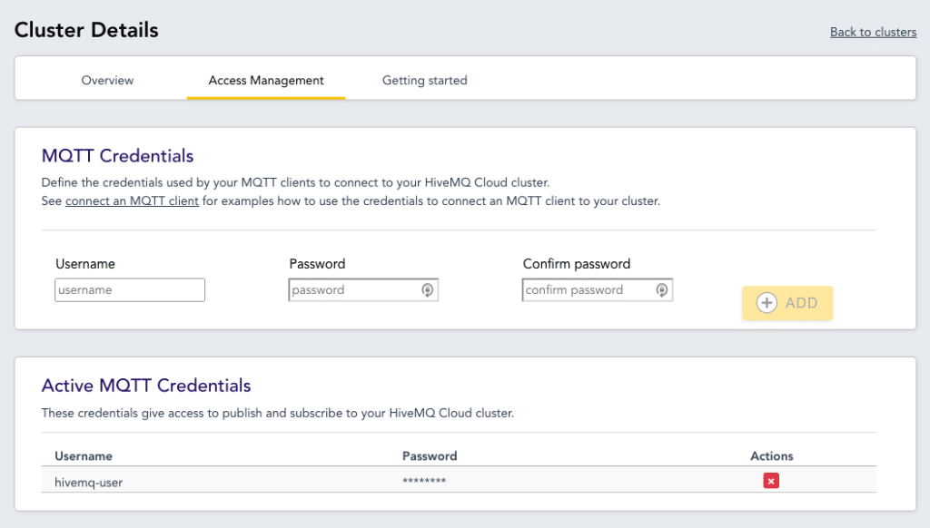Image resolution: width=930 pixels, height=528 pixels.
Task: Focus the Password input field
Action: coord(363,289)
